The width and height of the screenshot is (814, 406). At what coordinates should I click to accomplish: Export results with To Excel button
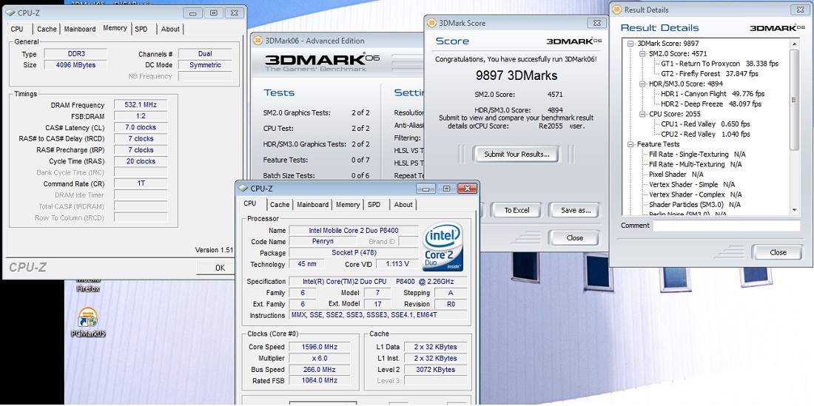pyautogui.click(x=517, y=210)
